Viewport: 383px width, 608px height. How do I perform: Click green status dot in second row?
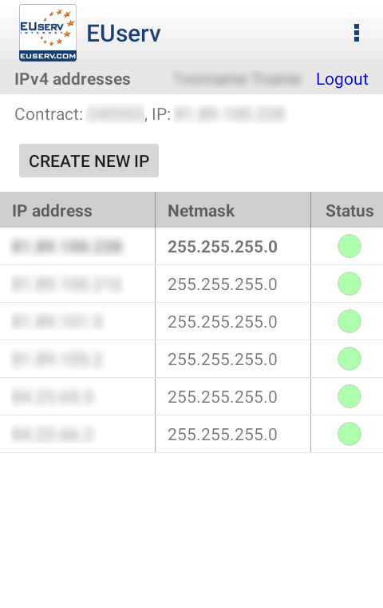tap(349, 284)
